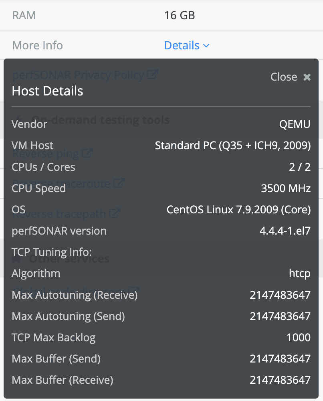Toggle the Details link under More Info

[x=182, y=45]
